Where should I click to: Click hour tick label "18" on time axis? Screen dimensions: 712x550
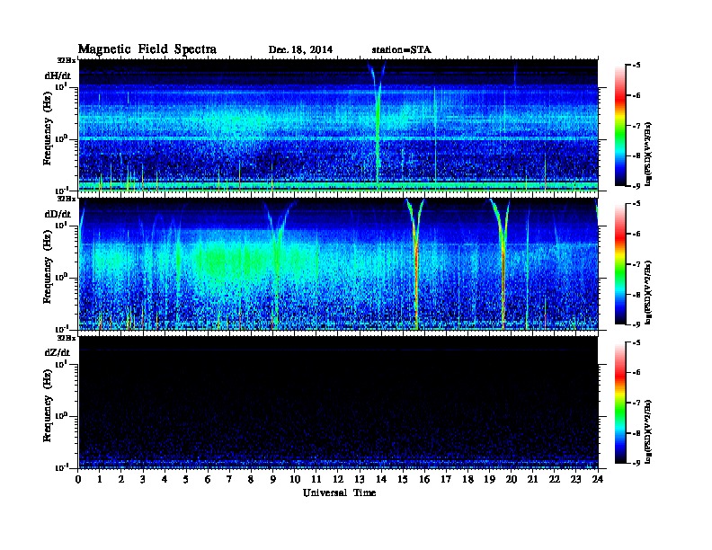coord(467,479)
